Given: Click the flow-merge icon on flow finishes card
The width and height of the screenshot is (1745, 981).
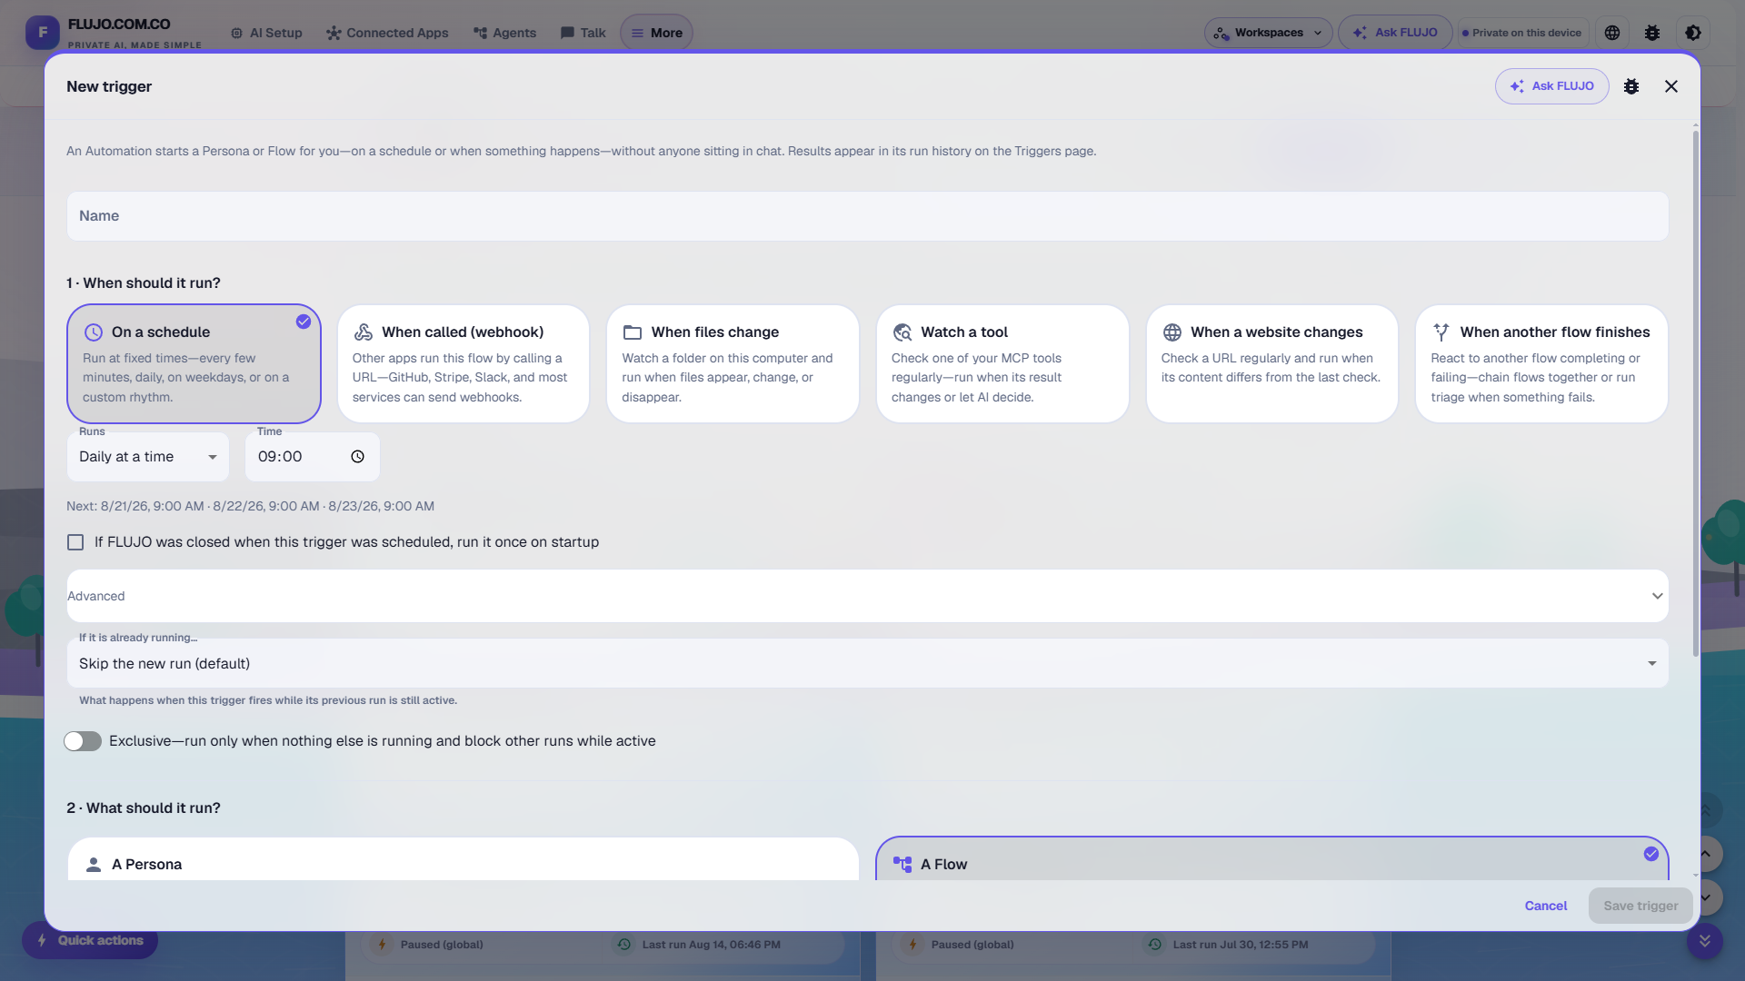Looking at the screenshot, I should pyautogui.click(x=1441, y=332).
